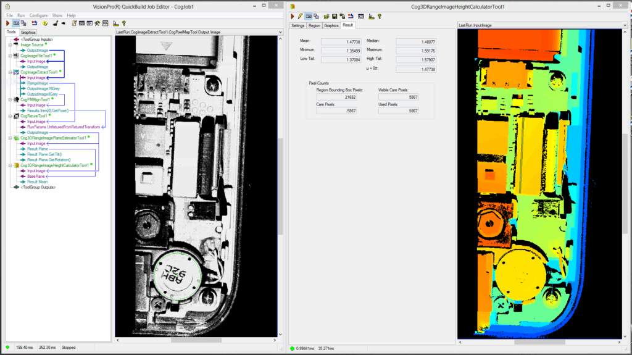Click the yellow electric lightning bolt icon

click(300, 16)
